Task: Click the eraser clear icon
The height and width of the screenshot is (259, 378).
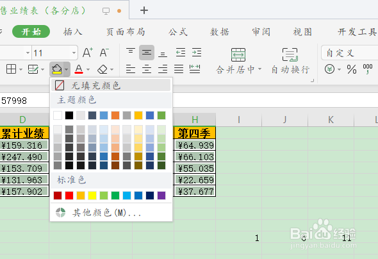Action: [103, 69]
